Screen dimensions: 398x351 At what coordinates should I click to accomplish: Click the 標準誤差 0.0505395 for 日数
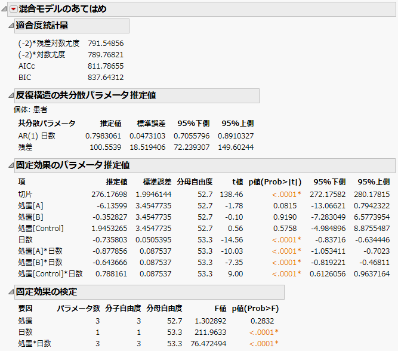[x=153, y=240]
